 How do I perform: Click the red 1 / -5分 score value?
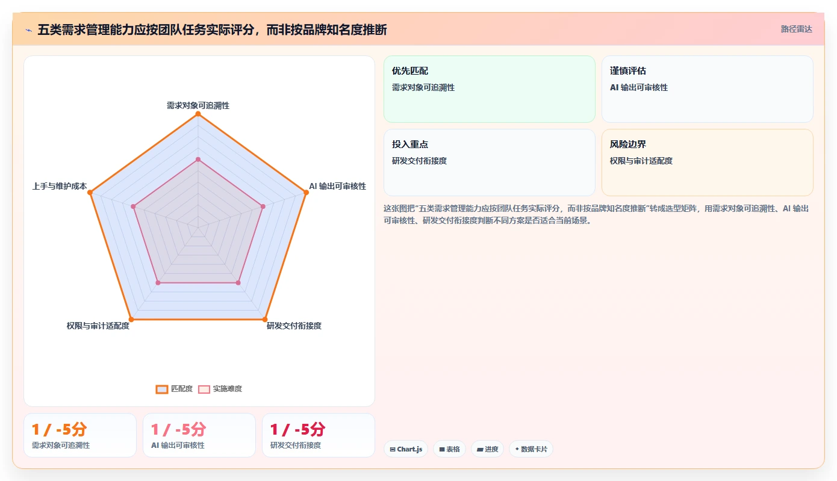(297, 429)
